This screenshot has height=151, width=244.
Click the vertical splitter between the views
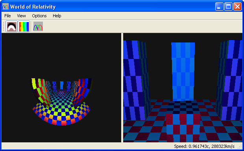pyautogui.click(x=122, y=88)
